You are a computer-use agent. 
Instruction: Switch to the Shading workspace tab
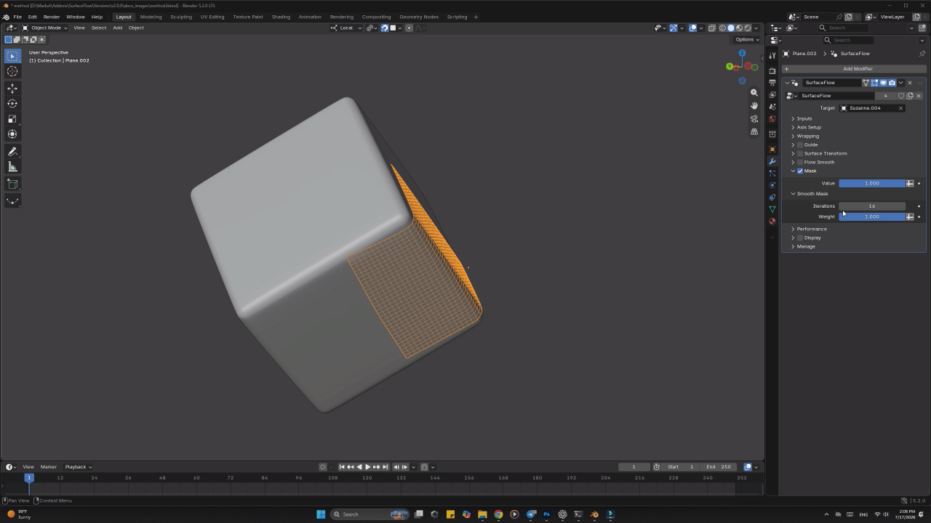pos(281,17)
